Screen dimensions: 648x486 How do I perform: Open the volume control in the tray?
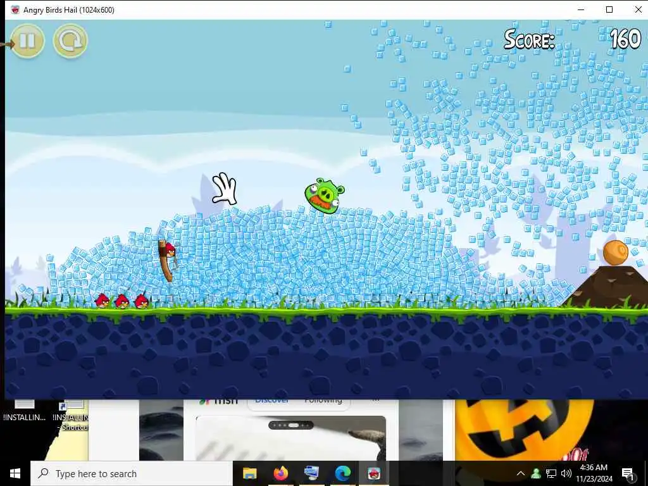[x=566, y=473]
